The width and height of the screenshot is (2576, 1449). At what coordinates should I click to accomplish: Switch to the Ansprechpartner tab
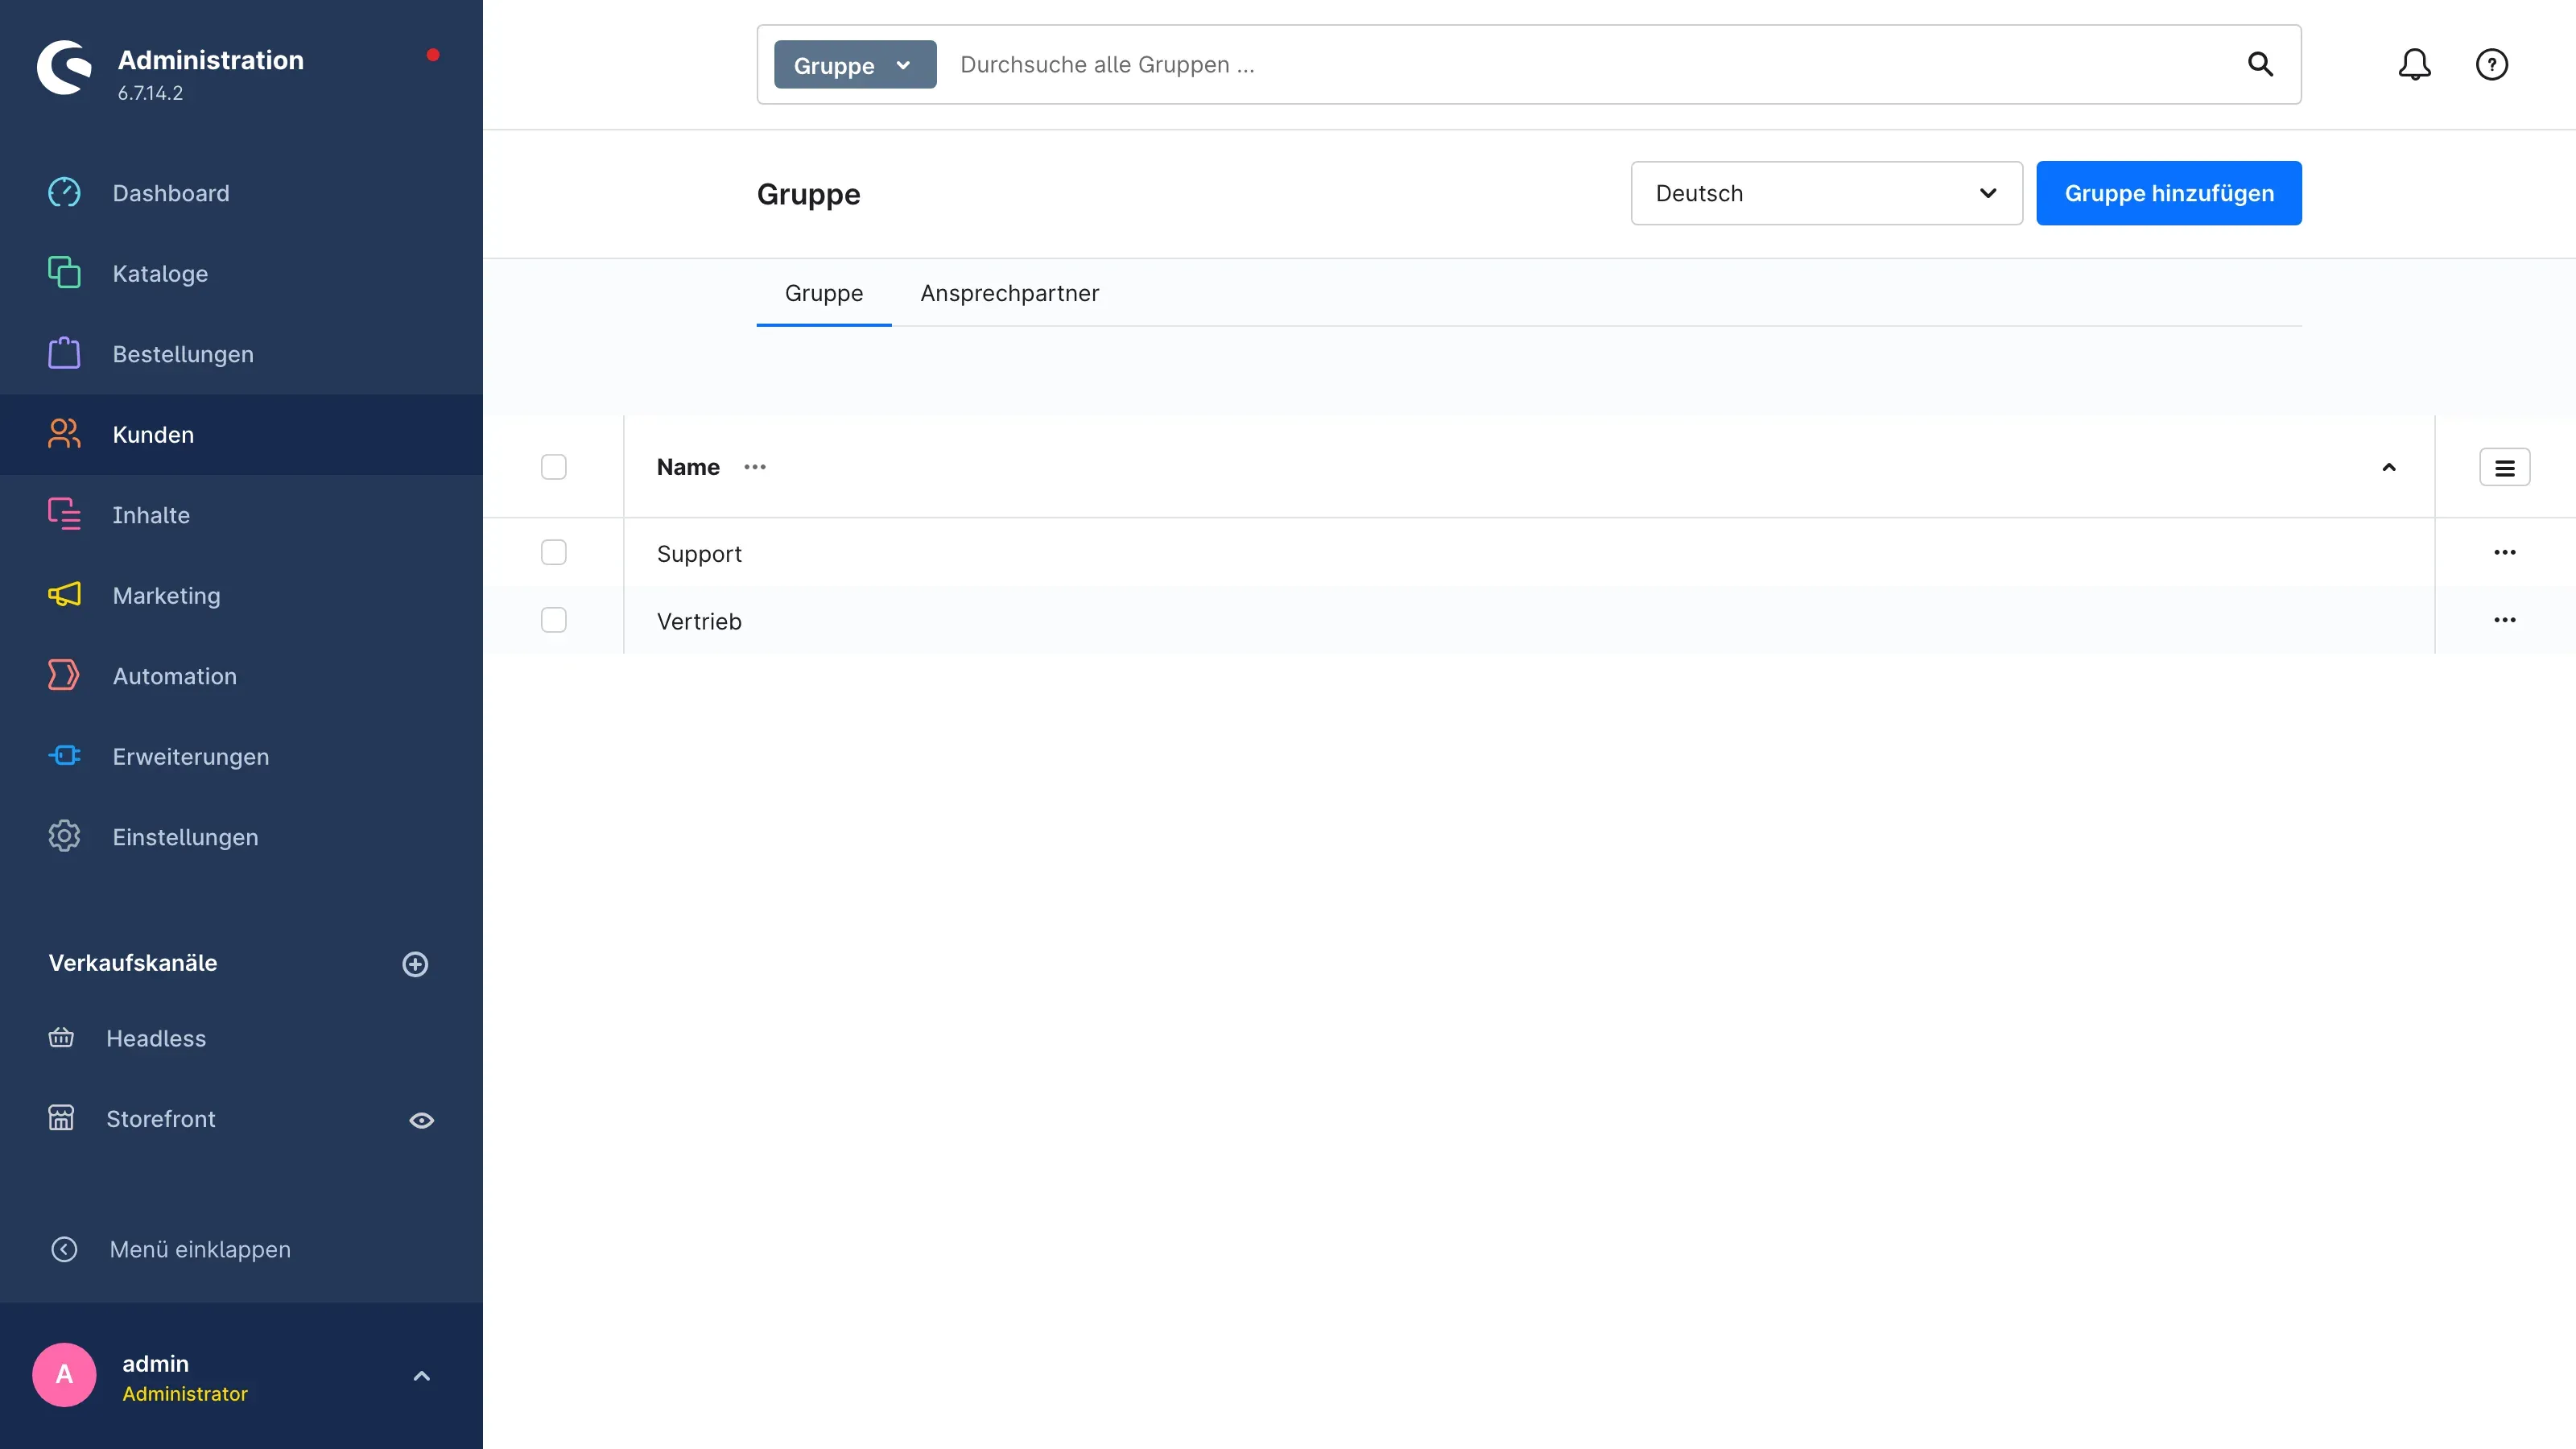pyautogui.click(x=1009, y=293)
